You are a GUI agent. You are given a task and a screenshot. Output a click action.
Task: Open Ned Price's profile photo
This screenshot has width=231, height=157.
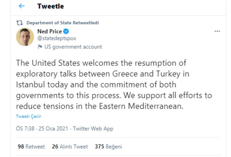25,37
